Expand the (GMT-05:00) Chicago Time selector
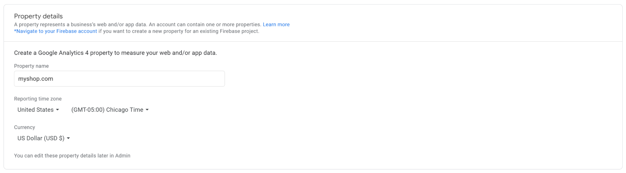626x173 pixels. pos(110,110)
